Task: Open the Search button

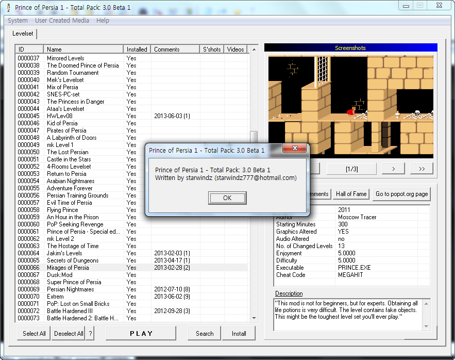Action: (205, 333)
